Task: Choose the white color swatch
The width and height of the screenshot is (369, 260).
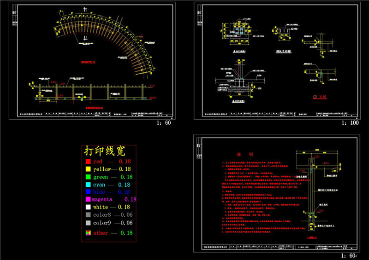Action: pos(87,207)
